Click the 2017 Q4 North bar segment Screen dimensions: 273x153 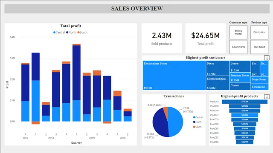point(26,83)
